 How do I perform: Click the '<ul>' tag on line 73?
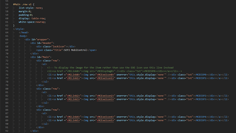point(44,64)
